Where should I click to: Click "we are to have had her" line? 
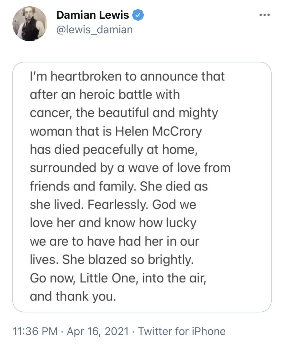pyautogui.click(x=114, y=241)
